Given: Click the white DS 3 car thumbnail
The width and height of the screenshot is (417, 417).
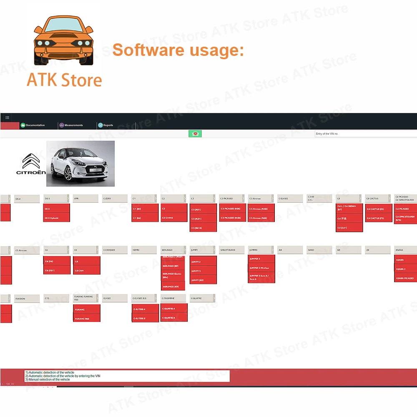Looking at the screenshot, I should [x=80, y=163].
